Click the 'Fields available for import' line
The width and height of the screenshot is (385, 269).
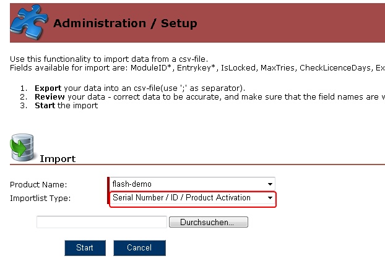pos(186,67)
